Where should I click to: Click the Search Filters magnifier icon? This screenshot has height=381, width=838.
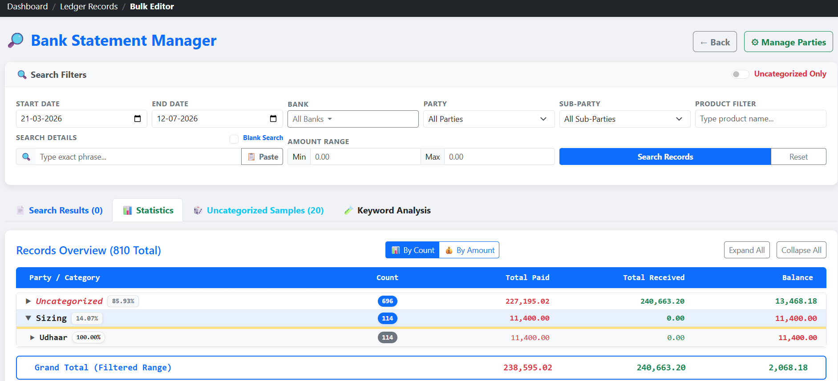point(22,75)
